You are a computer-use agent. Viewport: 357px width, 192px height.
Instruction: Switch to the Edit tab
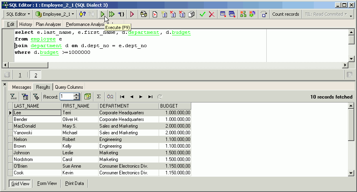point(11,24)
